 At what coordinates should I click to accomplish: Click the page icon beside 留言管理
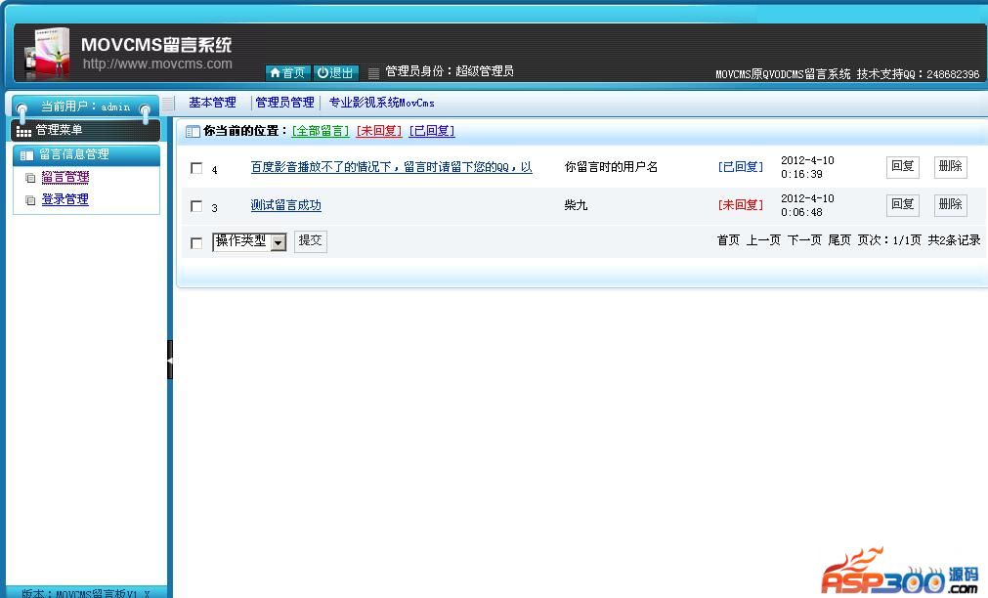(29, 178)
